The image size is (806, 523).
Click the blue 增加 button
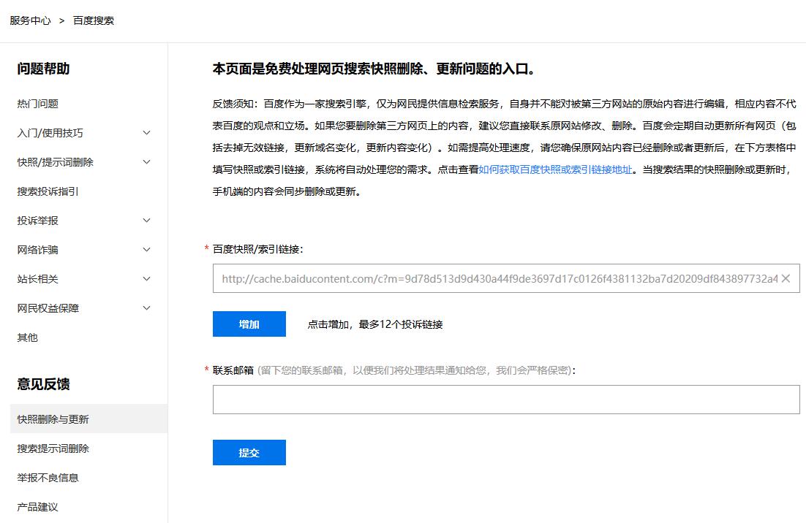pos(249,324)
